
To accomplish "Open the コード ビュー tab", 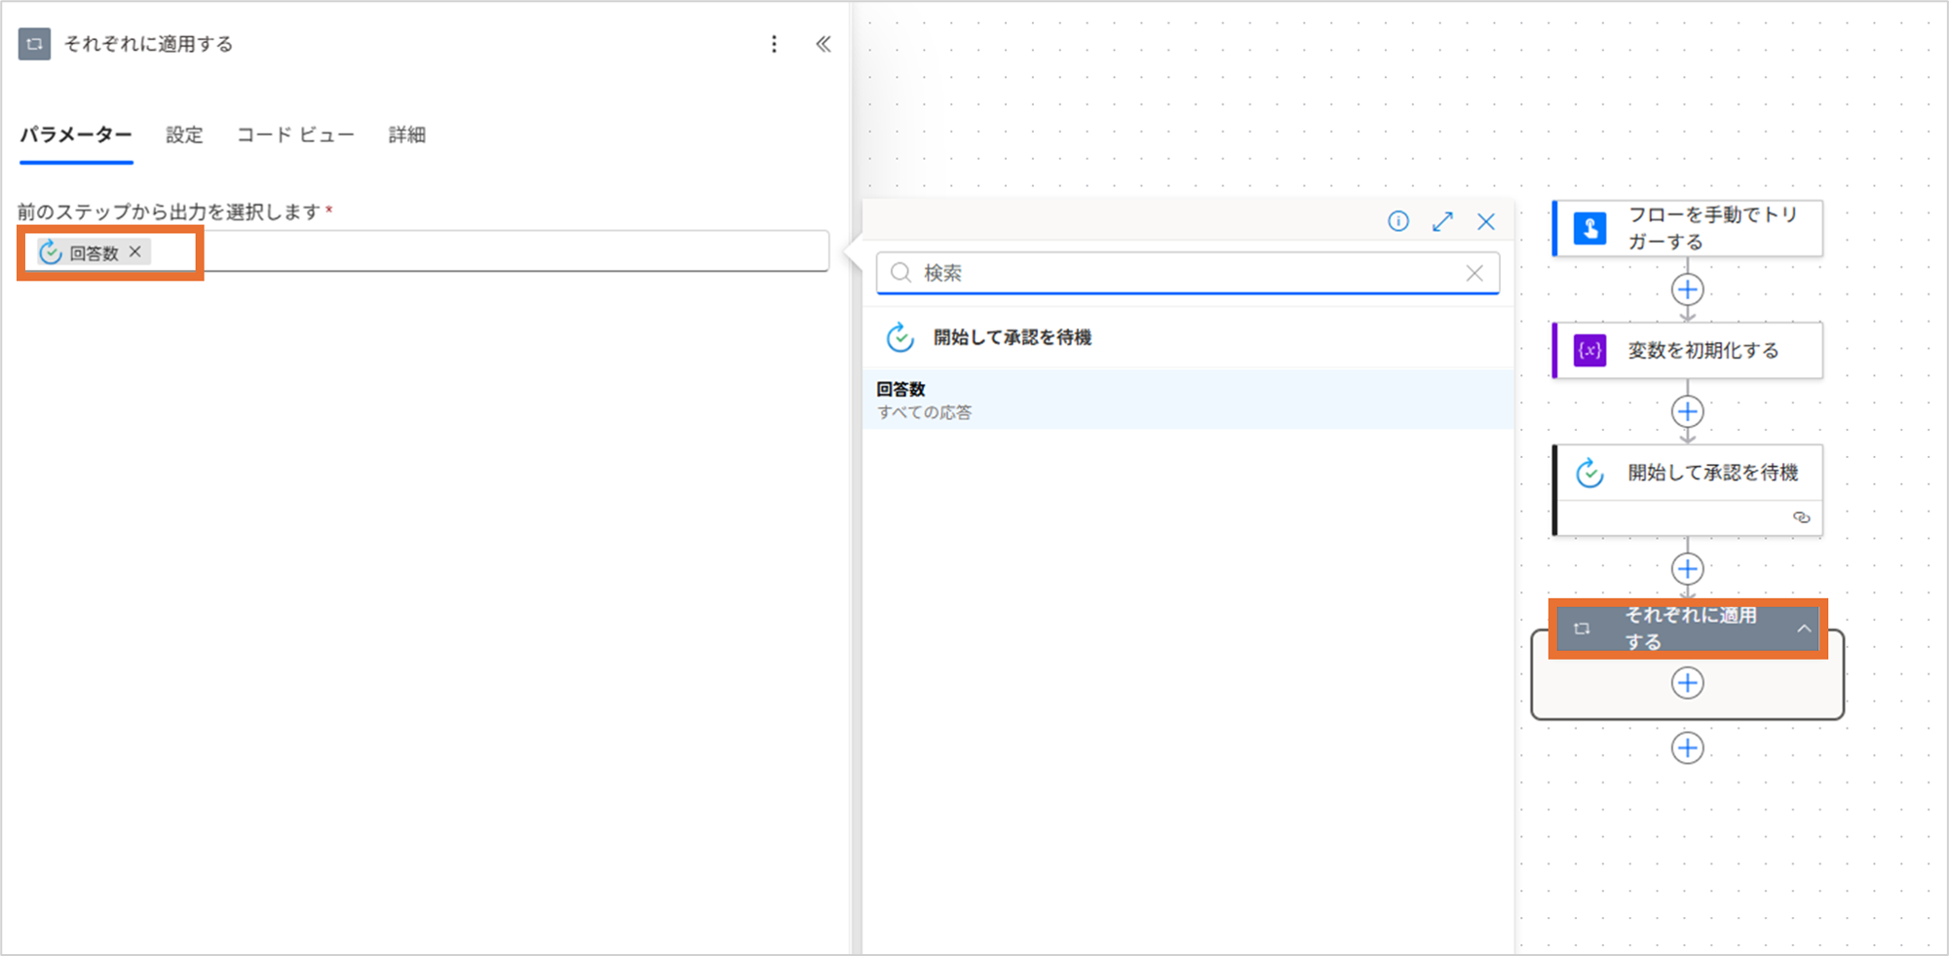I will [295, 135].
